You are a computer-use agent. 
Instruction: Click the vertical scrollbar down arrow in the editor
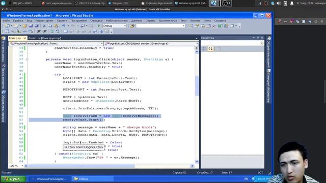(197, 162)
